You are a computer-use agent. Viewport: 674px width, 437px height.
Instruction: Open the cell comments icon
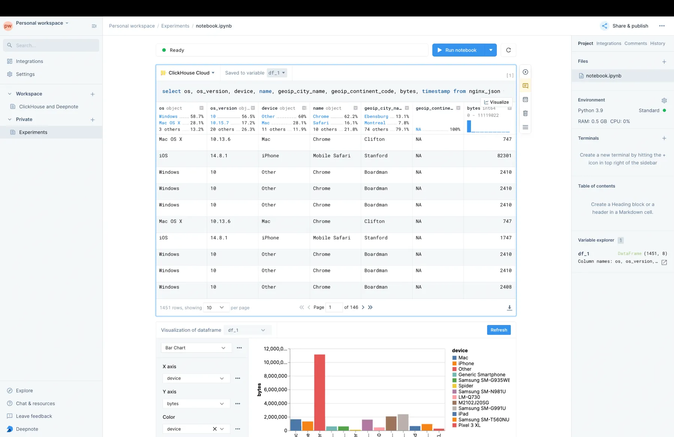pyautogui.click(x=525, y=86)
